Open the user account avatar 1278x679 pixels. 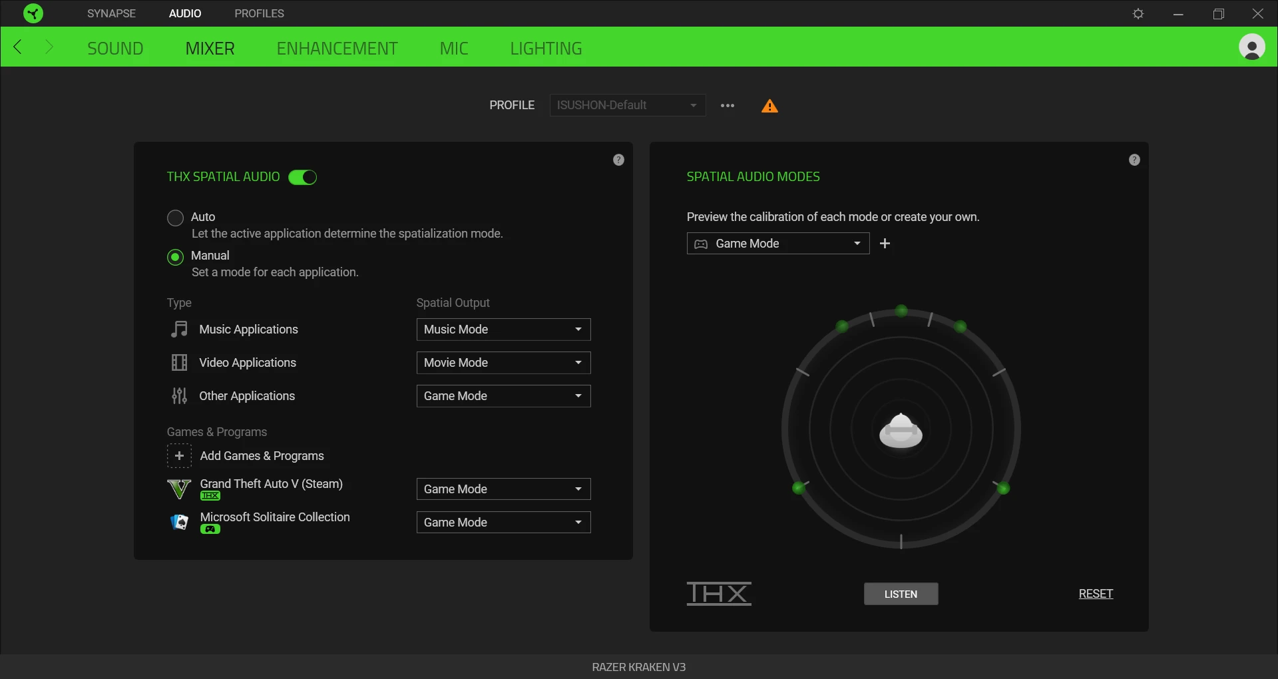1251,47
